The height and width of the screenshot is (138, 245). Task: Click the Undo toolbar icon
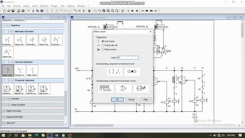coord(29,11)
